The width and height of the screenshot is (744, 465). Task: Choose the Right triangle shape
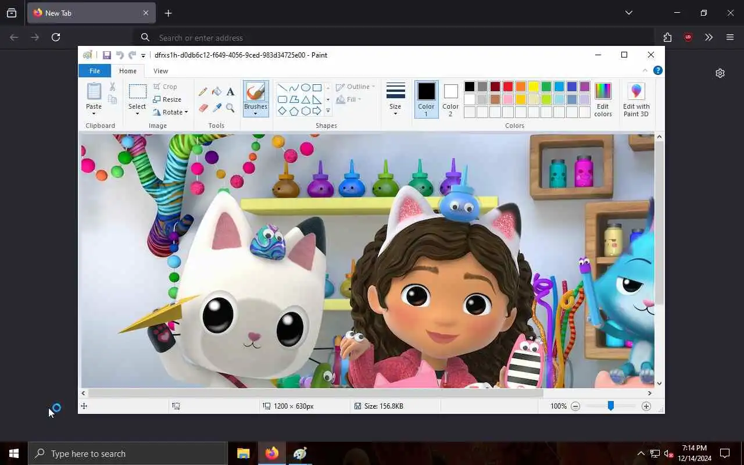point(317,99)
